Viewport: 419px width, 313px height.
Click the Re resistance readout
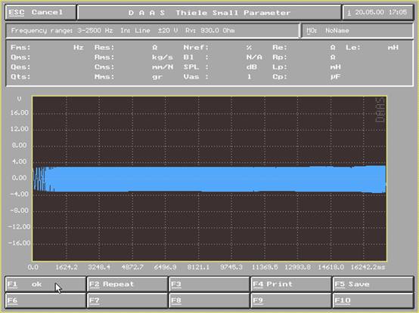pyautogui.click(x=304, y=48)
